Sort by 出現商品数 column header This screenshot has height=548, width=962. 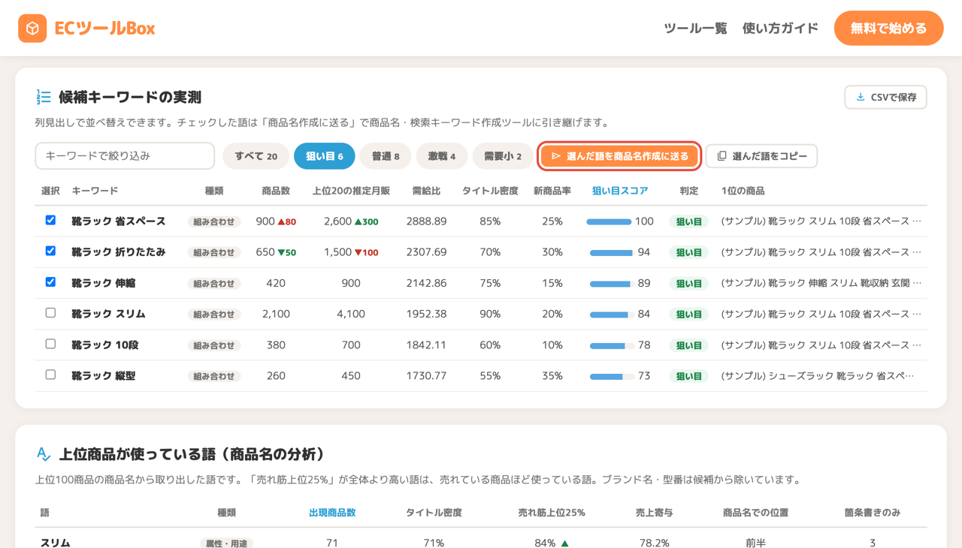click(332, 513)
